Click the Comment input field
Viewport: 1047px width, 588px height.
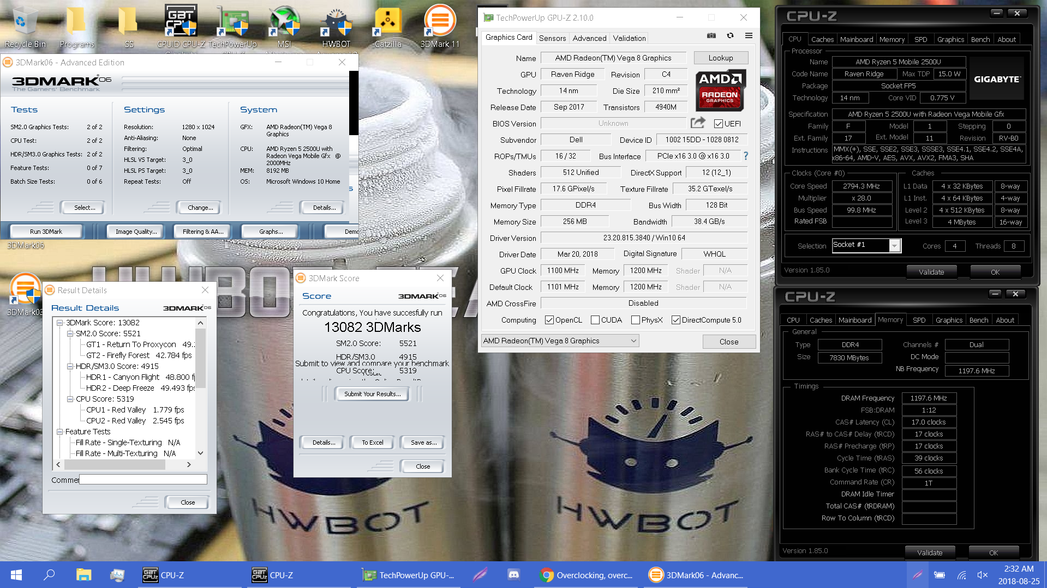click(143, 480)
